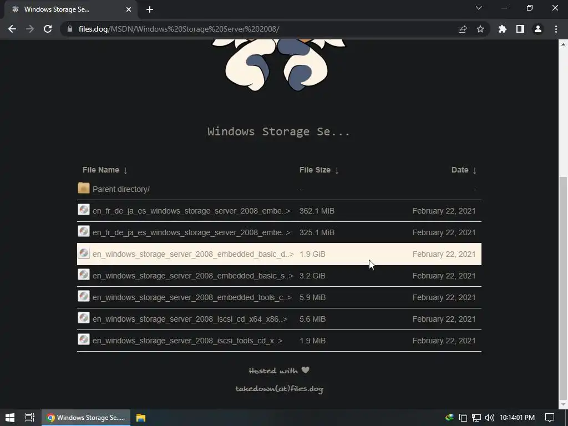Close the Windows Storage Se... tab
568x426 pixels.
129,9
